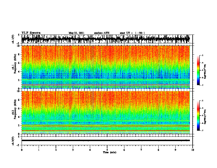Click the ch.1 frequency axis "8" tick label
217x168 pixels.
tap(19, 54)
